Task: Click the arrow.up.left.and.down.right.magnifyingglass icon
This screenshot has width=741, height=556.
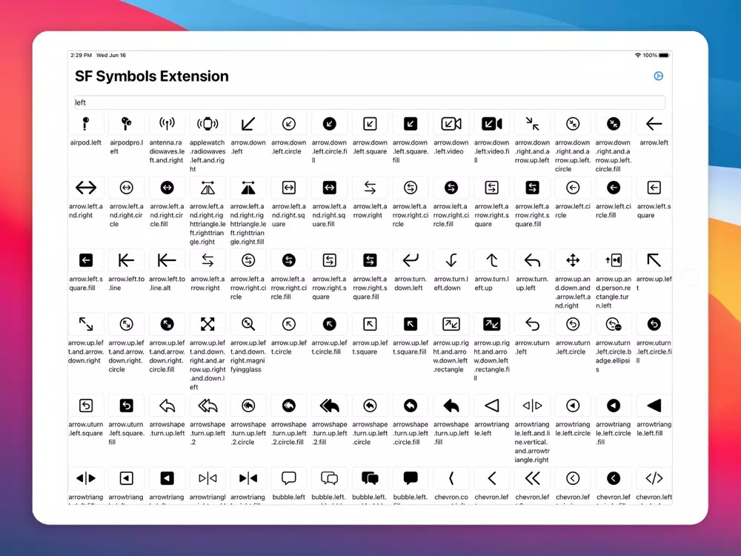Action: tap(248, 325)
